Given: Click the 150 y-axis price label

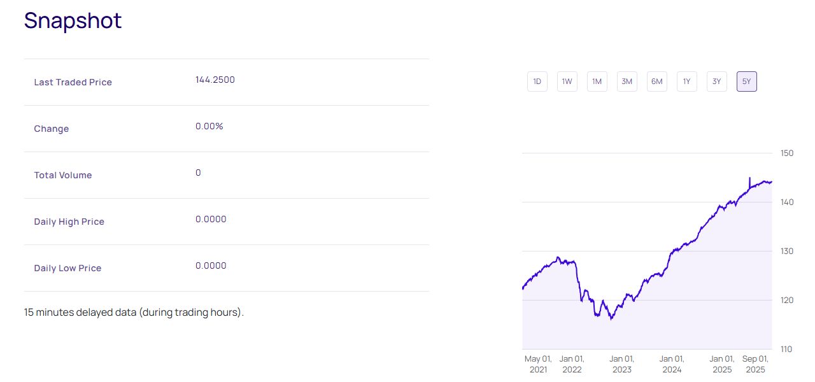Looking at the screenshot, I should point(787,153).
